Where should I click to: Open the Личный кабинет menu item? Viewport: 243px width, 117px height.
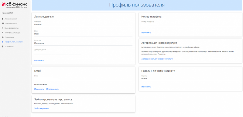point(11,19)
